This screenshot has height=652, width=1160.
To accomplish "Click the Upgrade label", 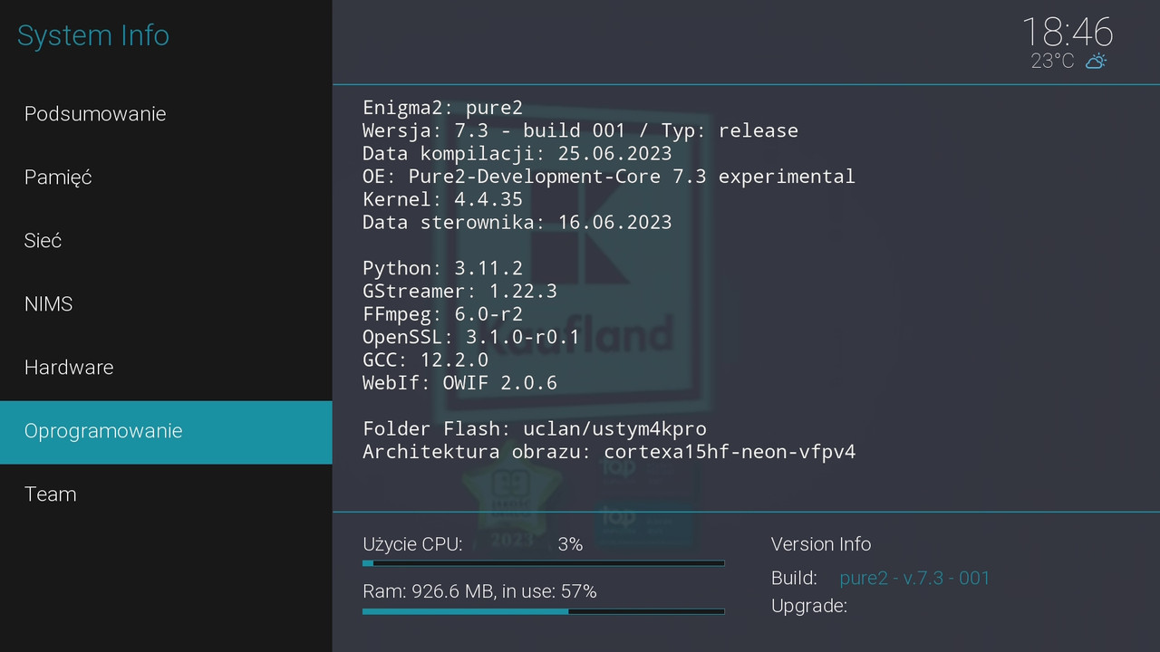I will [809, 606].
